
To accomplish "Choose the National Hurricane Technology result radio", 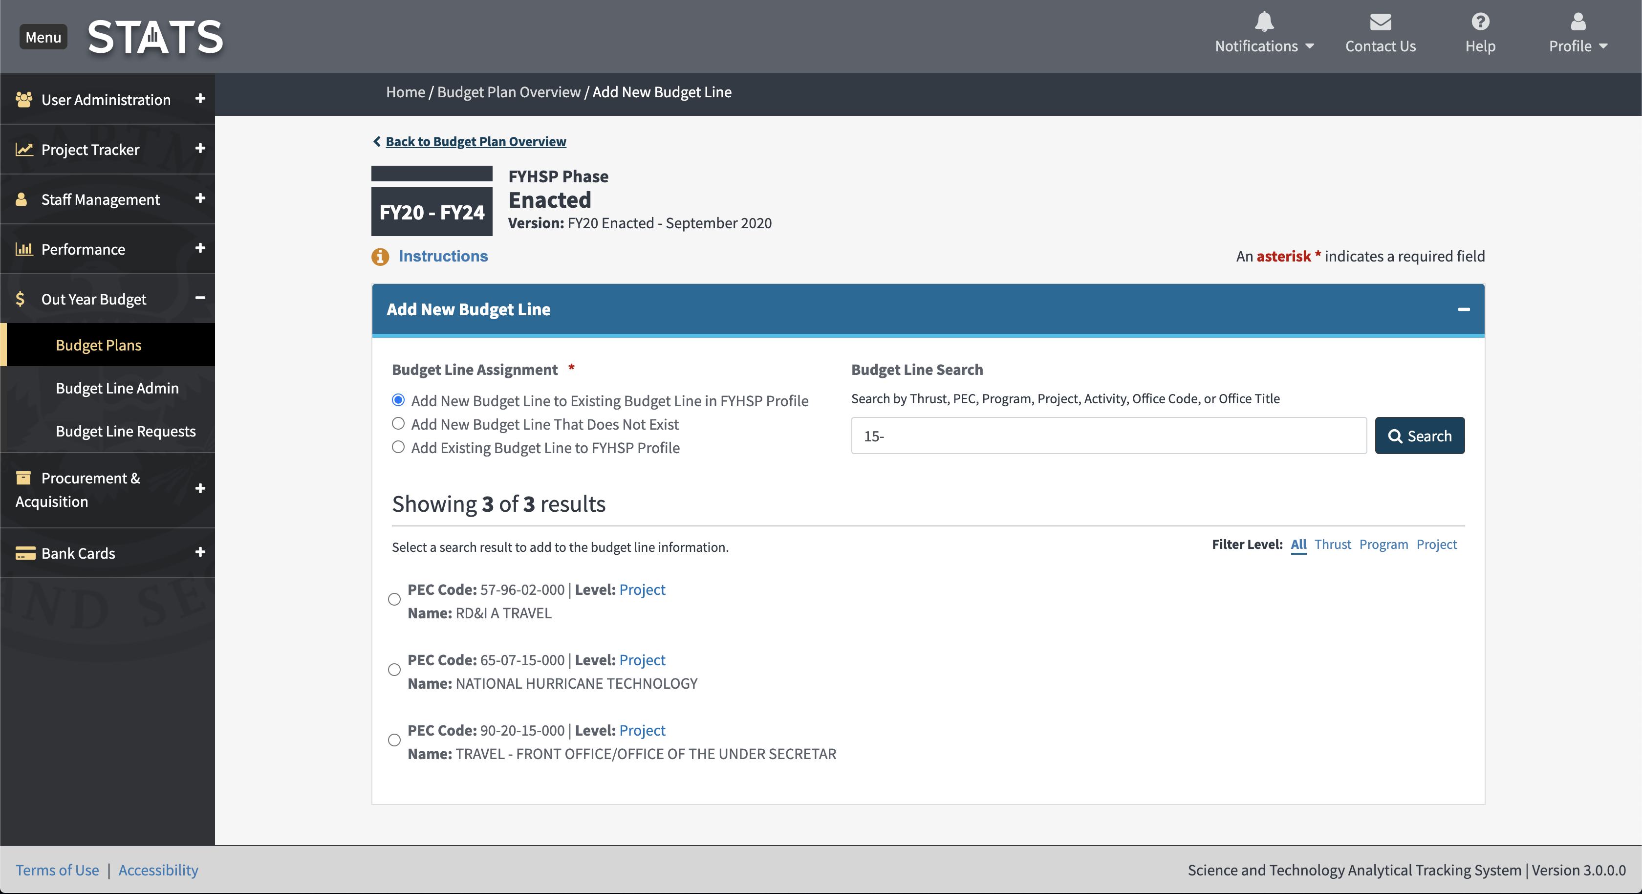I will tap(394, 670).
